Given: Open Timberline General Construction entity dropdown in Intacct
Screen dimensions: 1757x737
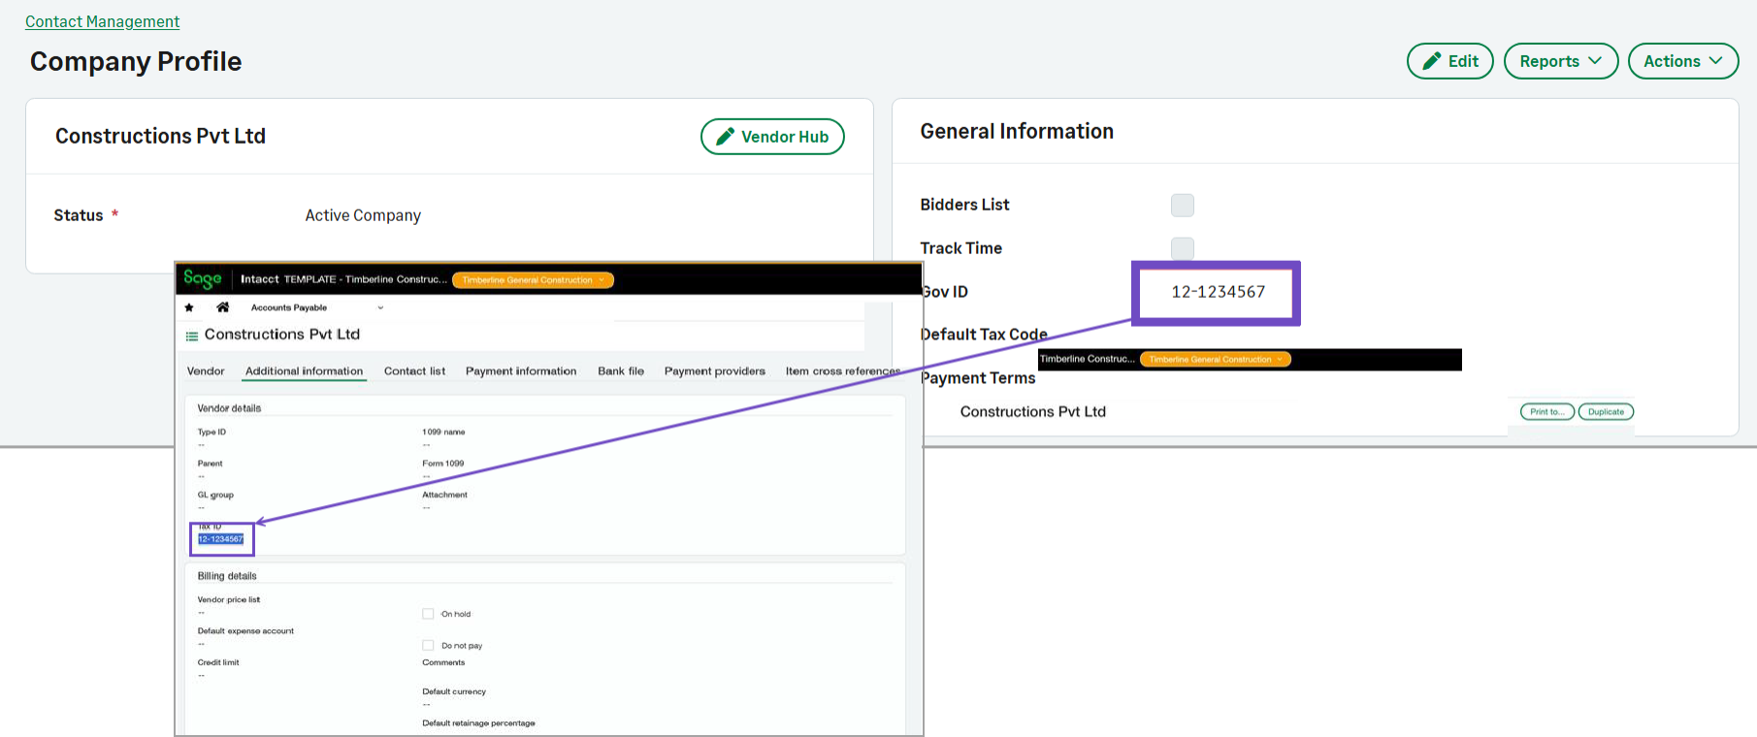Looking at the screenshot, I should click(x=533, y=280).
